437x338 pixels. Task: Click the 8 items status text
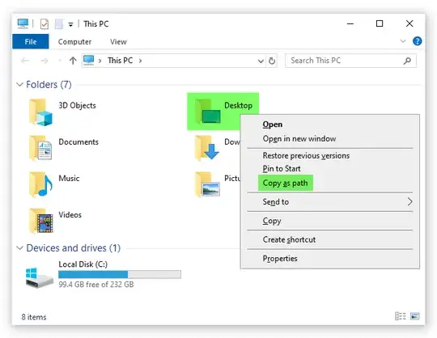(x=34, y=317)
